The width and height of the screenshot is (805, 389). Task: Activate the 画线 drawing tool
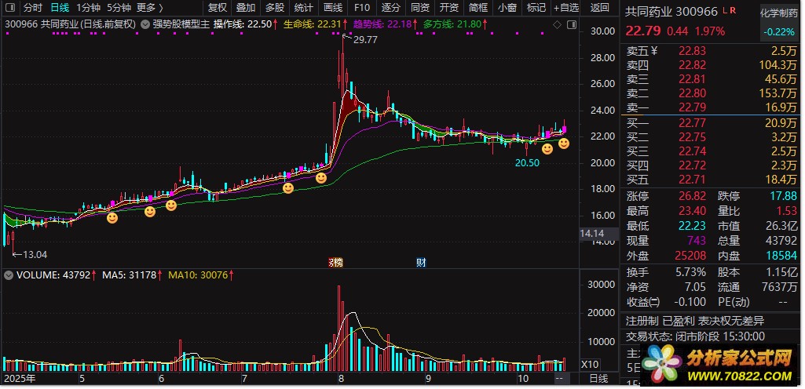[333, 8]
